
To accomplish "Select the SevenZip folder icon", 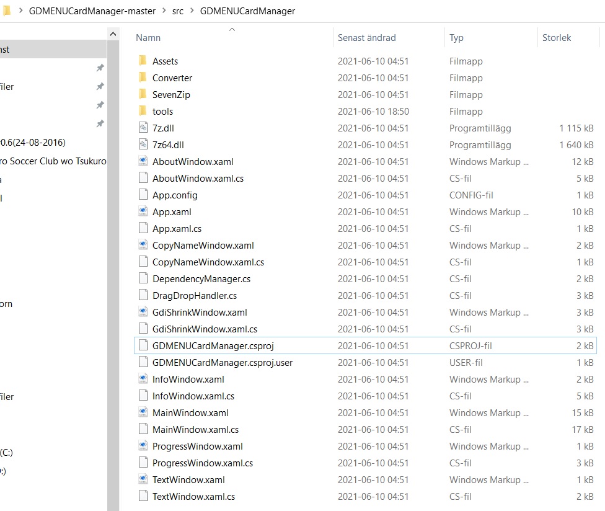I will (x=143, y=94).
